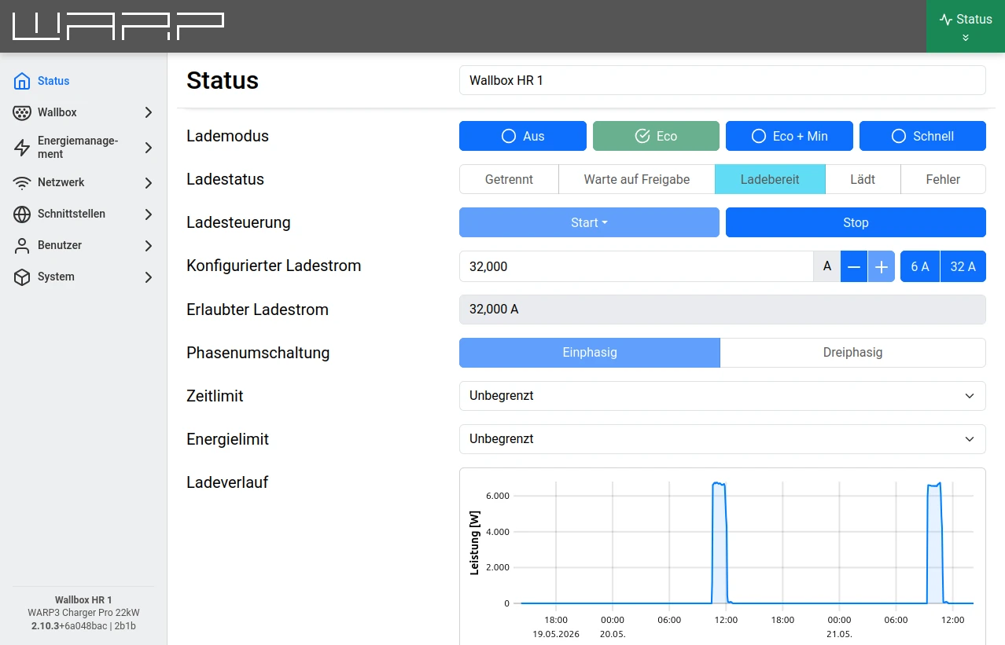The height and width of the screenshot is (645, 1005).
Task: Switch phase mode to Einphasig
Action: pyautogui.click(x=590, y=353)
